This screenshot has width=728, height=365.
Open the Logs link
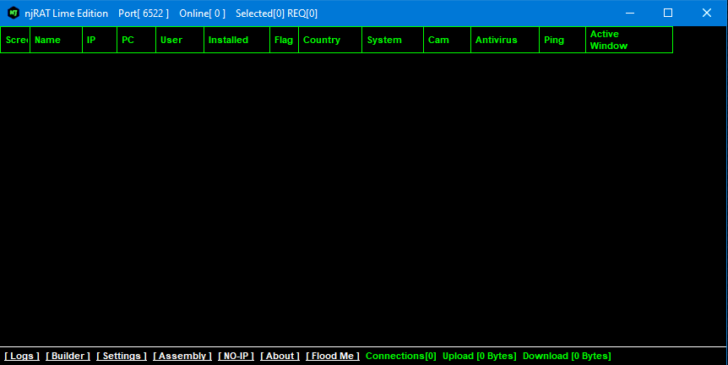(22, 356)
